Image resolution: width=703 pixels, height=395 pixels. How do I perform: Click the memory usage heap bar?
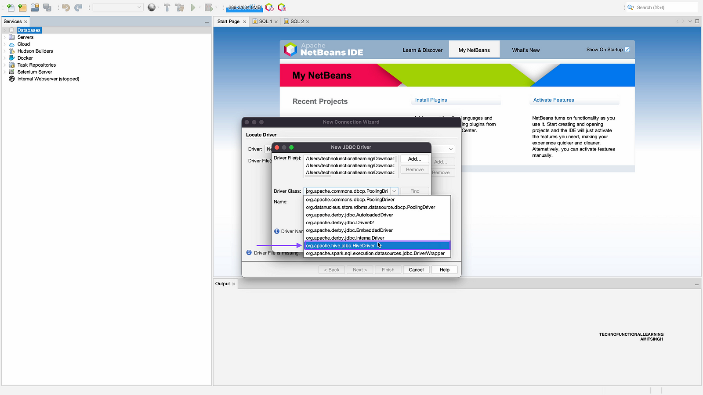pos(244,7)
